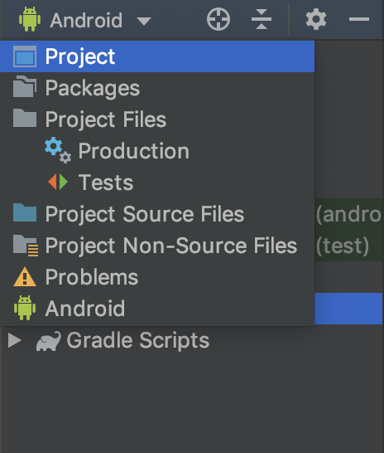Click the green Android robot header icon
This screenshot has width=384, height=453.
click(30, 19)
